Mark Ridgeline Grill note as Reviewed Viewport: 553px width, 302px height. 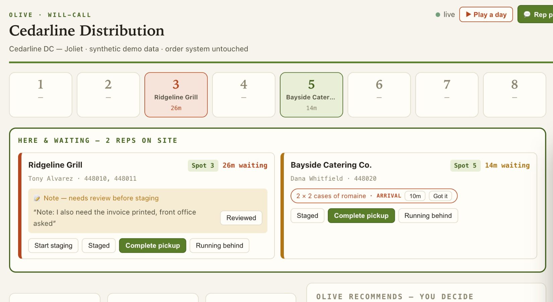241,218
